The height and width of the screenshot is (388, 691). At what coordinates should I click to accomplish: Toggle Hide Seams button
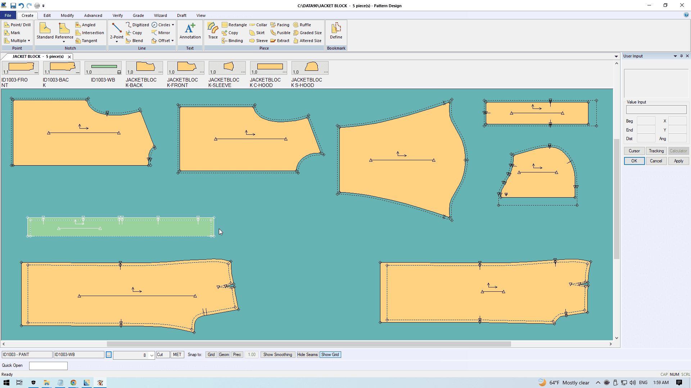tap(307, 355)
